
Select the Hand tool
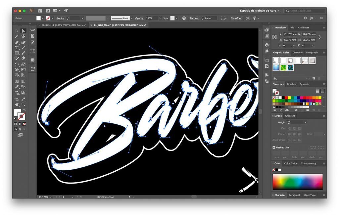(17, 105)
